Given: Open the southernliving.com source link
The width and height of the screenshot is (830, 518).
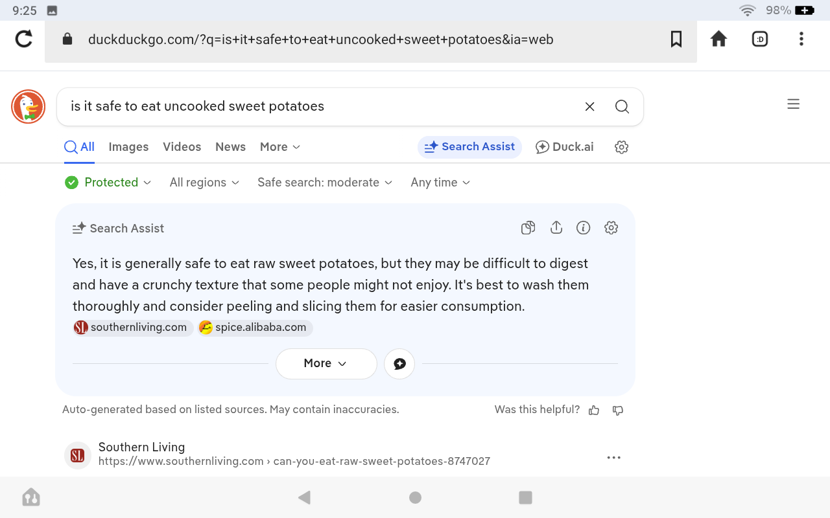Looking at the screenshot, I should (x=133, y=328).
